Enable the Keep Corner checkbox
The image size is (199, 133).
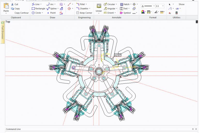click(78, 13)
